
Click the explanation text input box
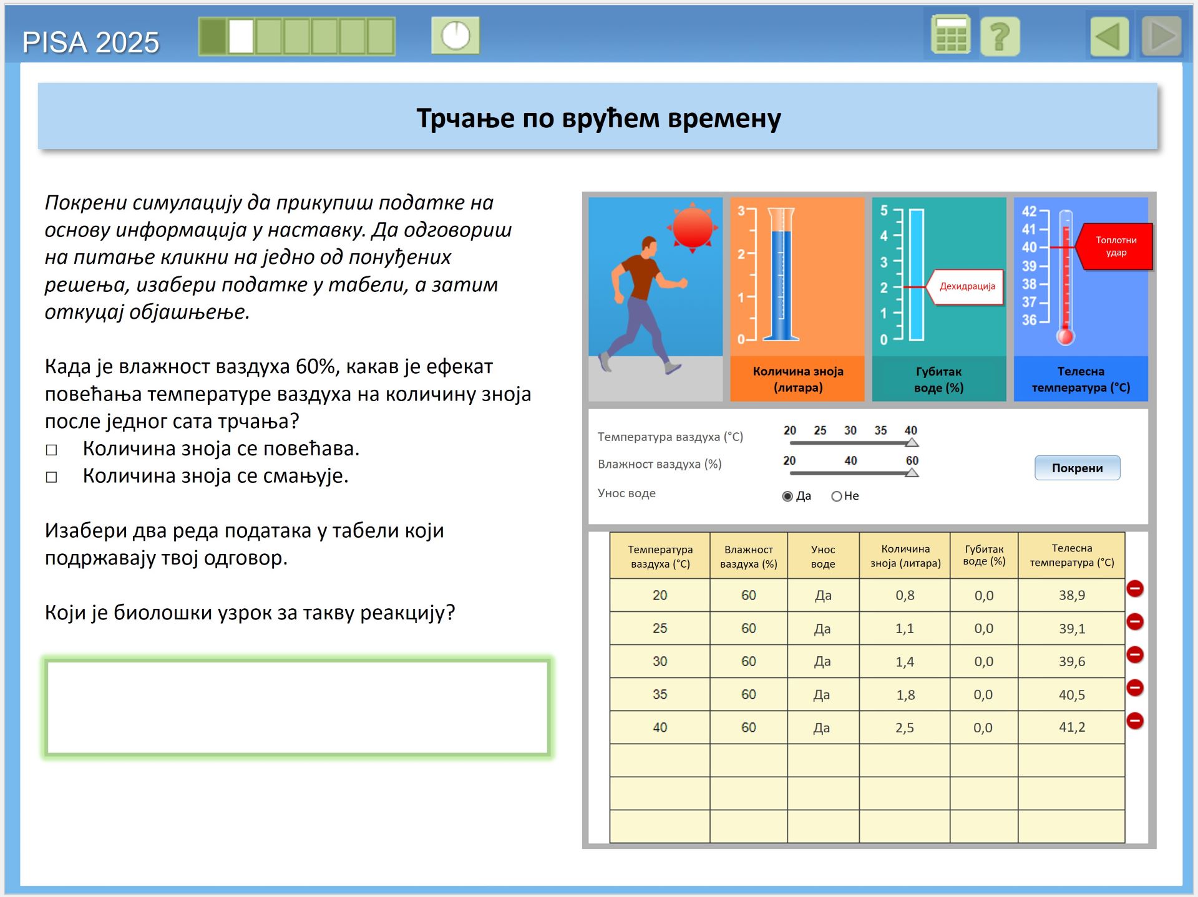298,707
